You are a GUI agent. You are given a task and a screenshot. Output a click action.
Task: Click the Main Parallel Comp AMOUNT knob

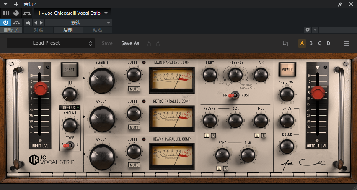pyautogui.click(x=102, y=81)
